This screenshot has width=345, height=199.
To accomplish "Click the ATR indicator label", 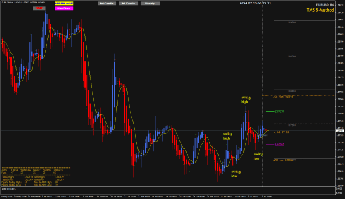I will tap(9, 189).
